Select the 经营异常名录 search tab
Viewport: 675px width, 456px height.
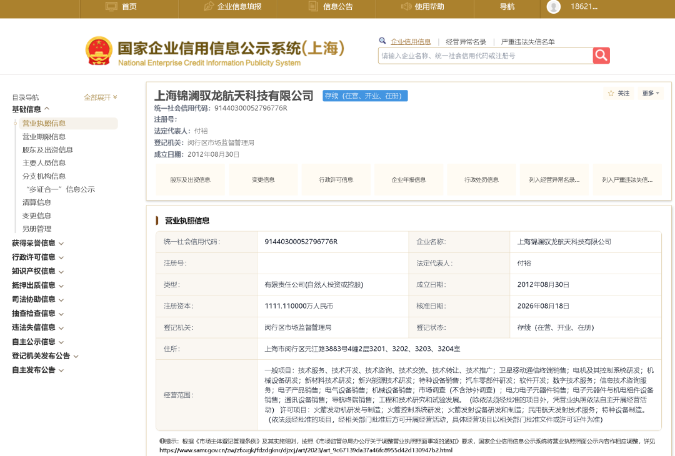tap(466, 42)
